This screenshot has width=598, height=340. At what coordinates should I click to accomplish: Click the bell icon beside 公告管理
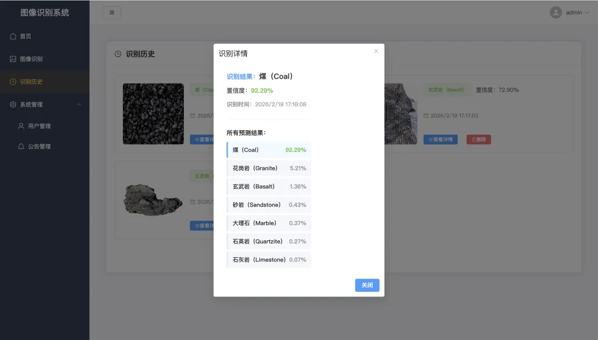[x=21, y=147]
